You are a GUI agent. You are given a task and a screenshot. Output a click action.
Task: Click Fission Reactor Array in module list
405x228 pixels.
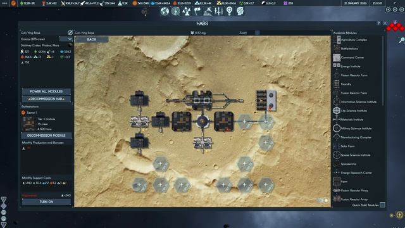354,191
